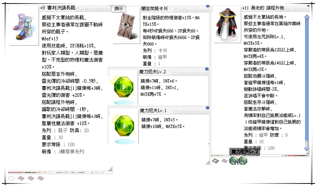Close the 魔力尼夫Lv.2 description window
The width and height of the screenshot is (317, 187).
207,69
